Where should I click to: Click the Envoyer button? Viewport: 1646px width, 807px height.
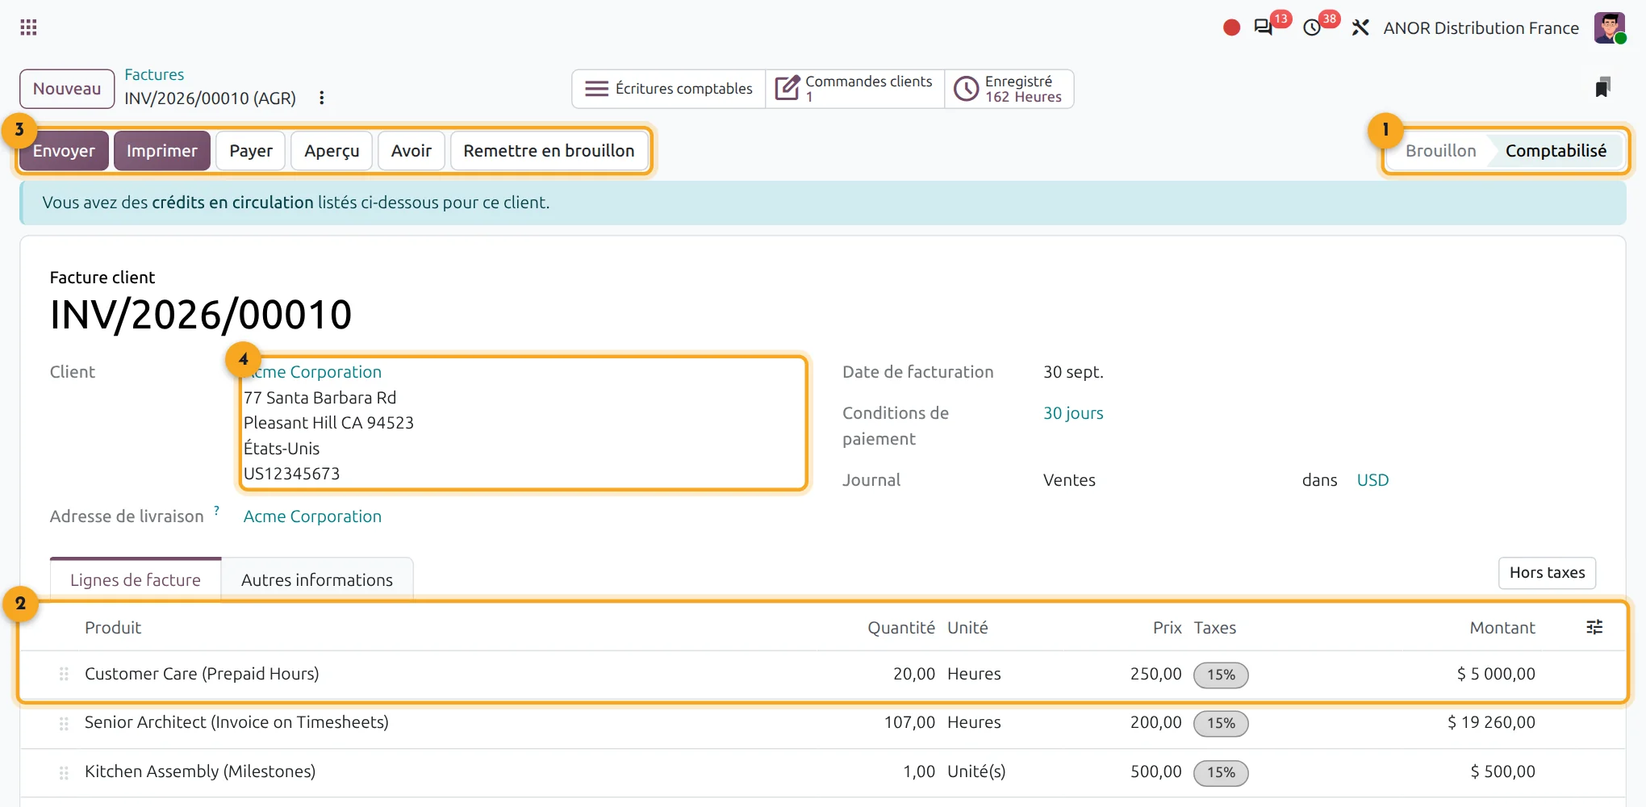(x=64, y=151)
